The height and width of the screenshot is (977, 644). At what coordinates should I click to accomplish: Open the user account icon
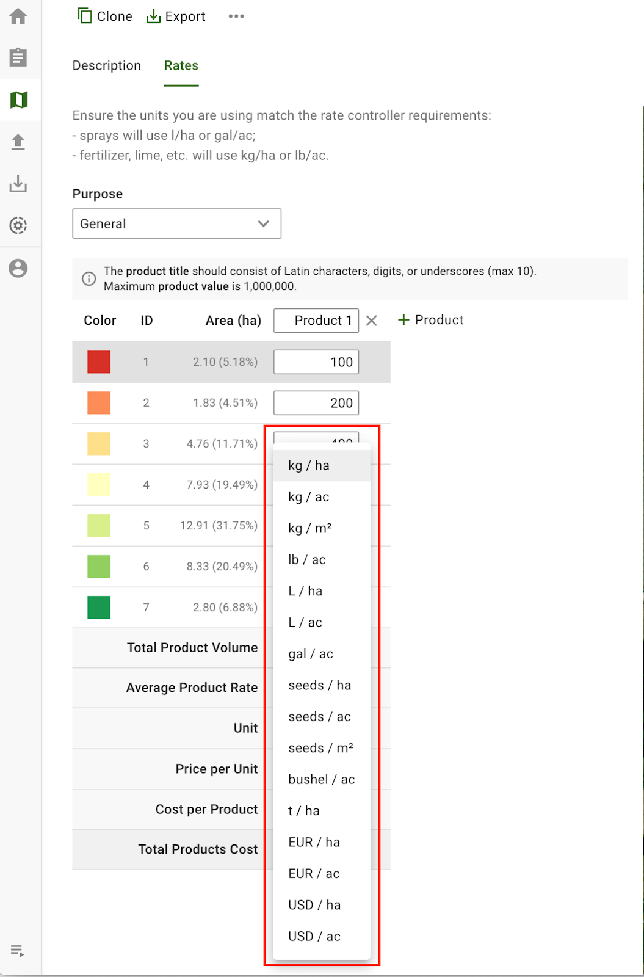[18, 268]
